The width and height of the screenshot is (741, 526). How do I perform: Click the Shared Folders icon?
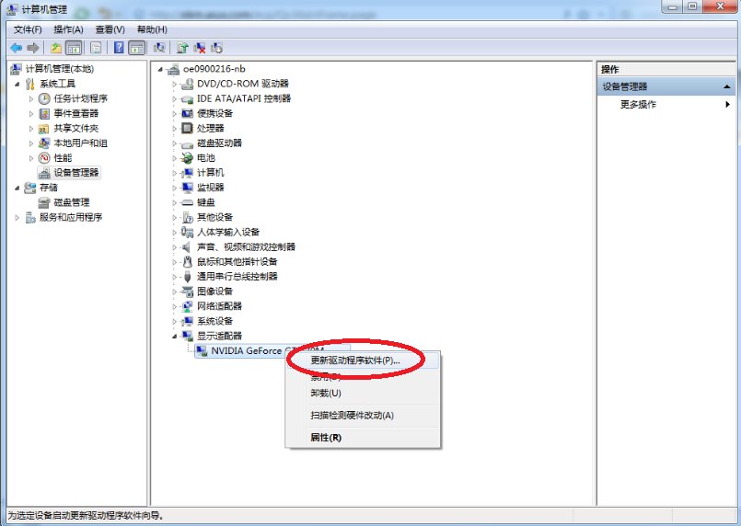tap(44, 128)
